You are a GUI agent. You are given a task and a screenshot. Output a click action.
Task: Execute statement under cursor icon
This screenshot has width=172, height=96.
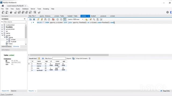point(42,19)
